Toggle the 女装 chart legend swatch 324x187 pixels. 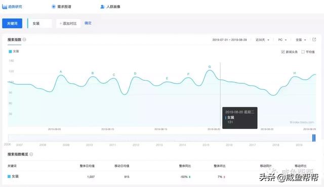10,52
